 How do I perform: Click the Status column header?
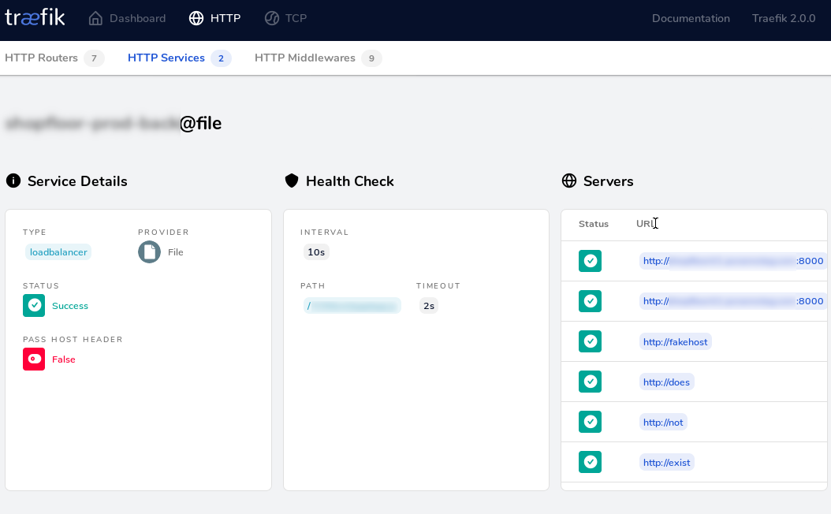pos(594,224)
